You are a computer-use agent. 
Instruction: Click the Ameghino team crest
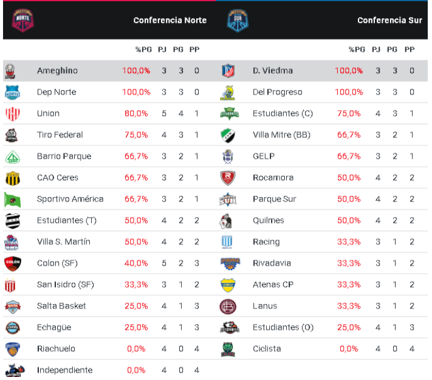pos(10,71)
